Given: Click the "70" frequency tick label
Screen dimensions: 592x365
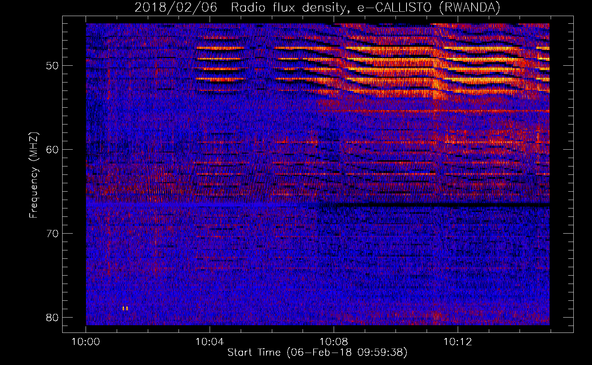Looking at the screenshot, I should [x=52, y=234].
